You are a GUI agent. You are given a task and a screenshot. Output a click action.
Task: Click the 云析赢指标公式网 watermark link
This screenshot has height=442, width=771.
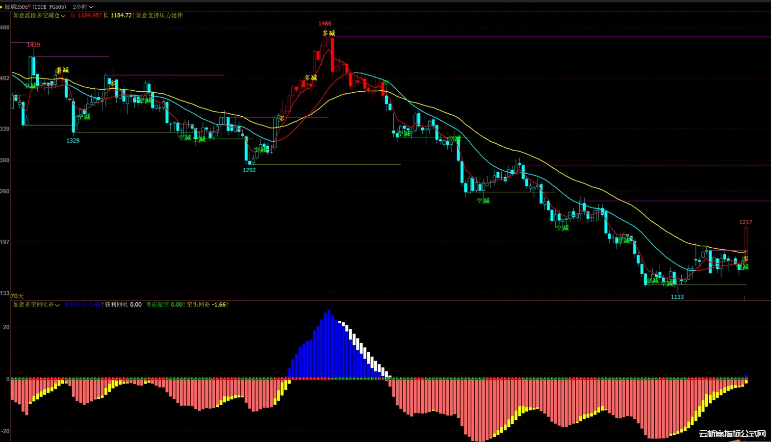(x=732, y=434)
